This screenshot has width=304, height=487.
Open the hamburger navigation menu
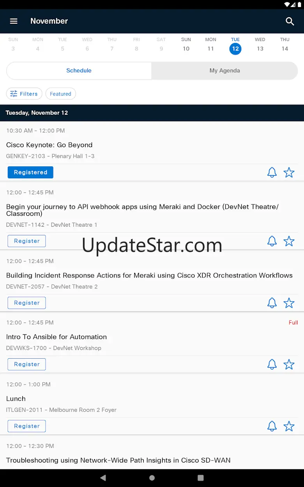[14, 21]
